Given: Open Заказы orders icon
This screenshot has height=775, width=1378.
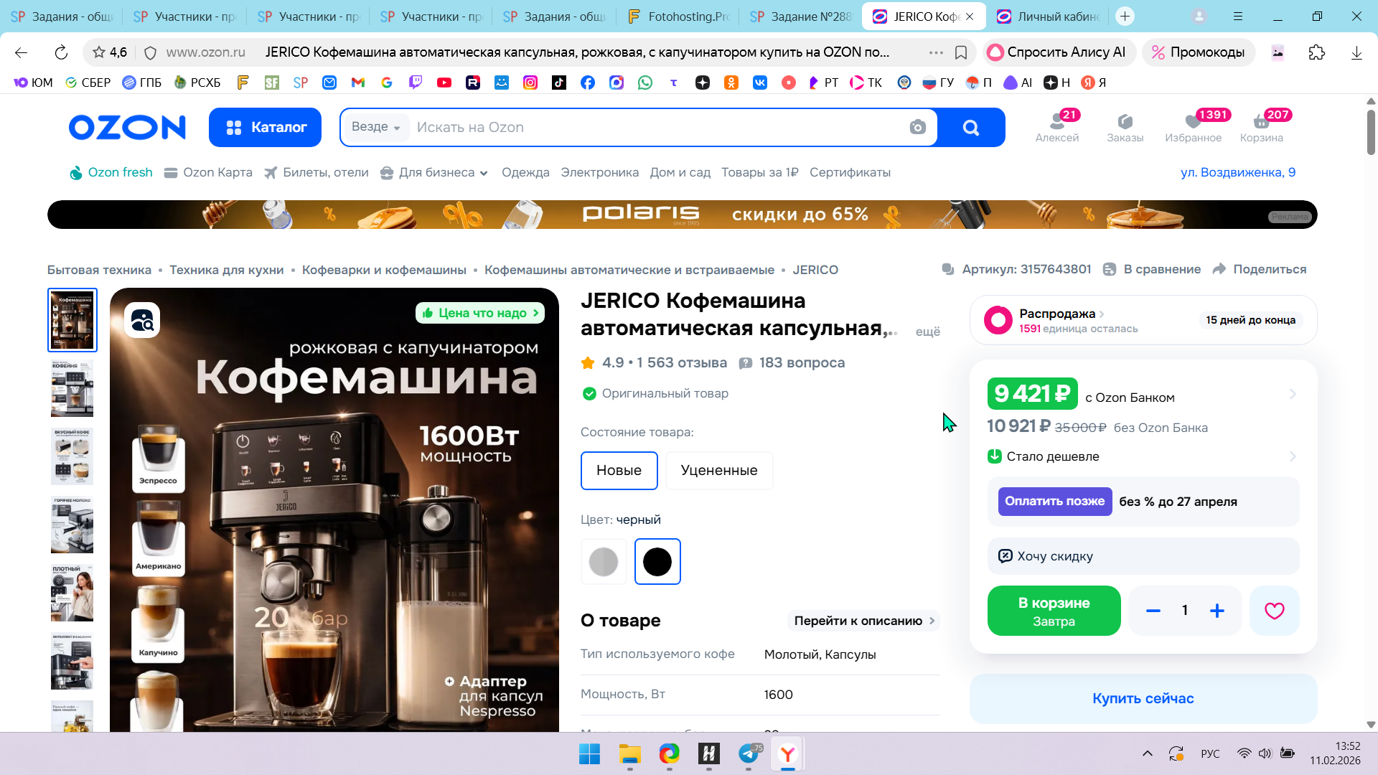Looking at the screenshot, I should coord(1125,127).
